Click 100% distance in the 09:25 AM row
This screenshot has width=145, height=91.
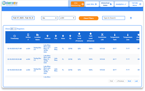click(90, 70)
